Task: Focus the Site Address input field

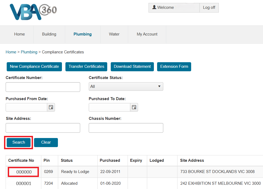Action: pyautogui.click(x=43, y=128)
